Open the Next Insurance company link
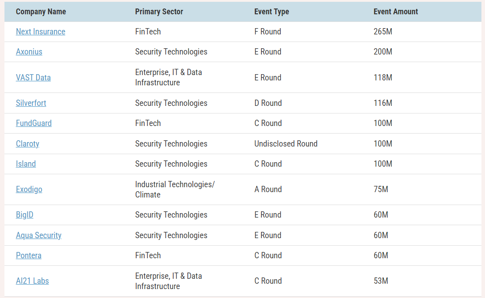Viewport: 485px width, 298px height. coord(41,32)
